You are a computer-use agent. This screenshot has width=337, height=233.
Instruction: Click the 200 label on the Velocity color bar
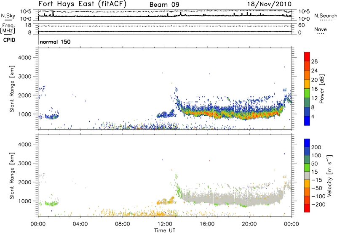click(x=316, y=147)
